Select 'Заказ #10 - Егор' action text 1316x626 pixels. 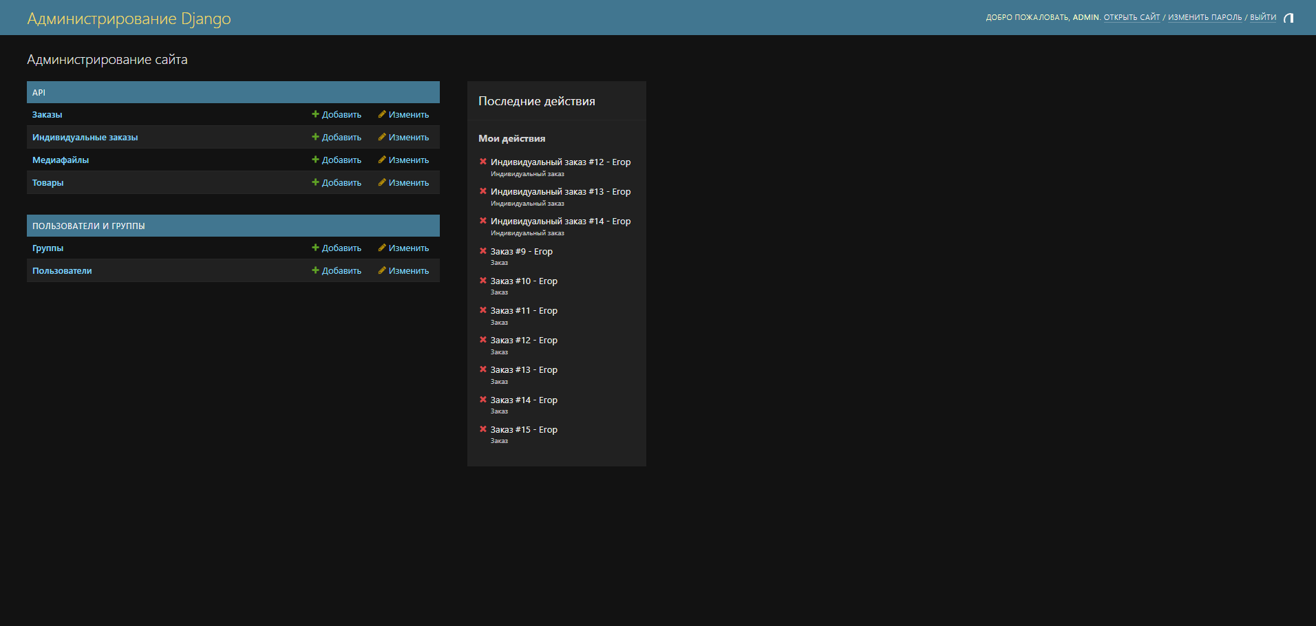coord(524,281)
